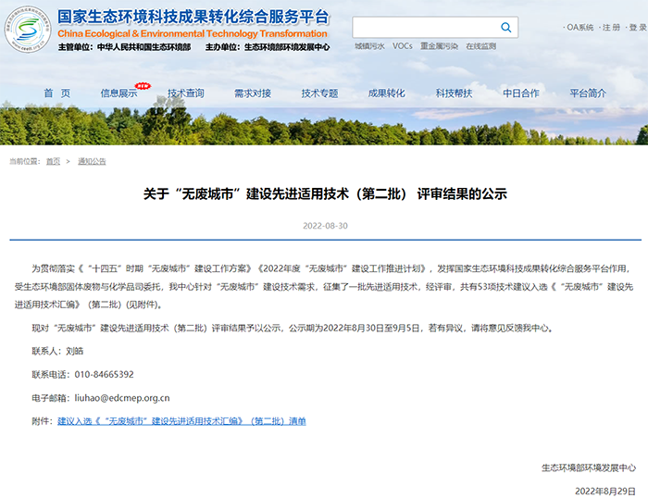Click the search magnifier icon
The image size is (648, 498).
coord(508,28)
